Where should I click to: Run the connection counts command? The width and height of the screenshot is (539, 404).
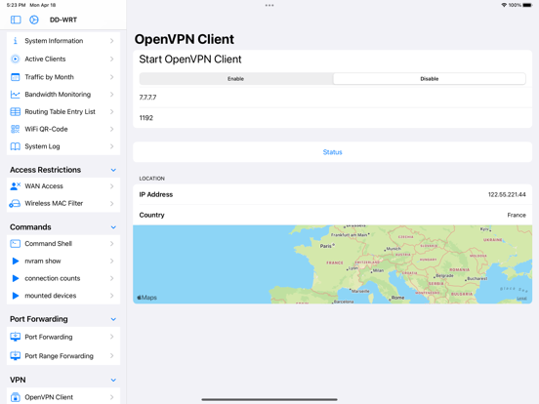pyautogui.click(x=63, y=278)
